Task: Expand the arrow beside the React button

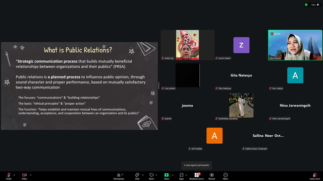Action: (x=156, y=175)
